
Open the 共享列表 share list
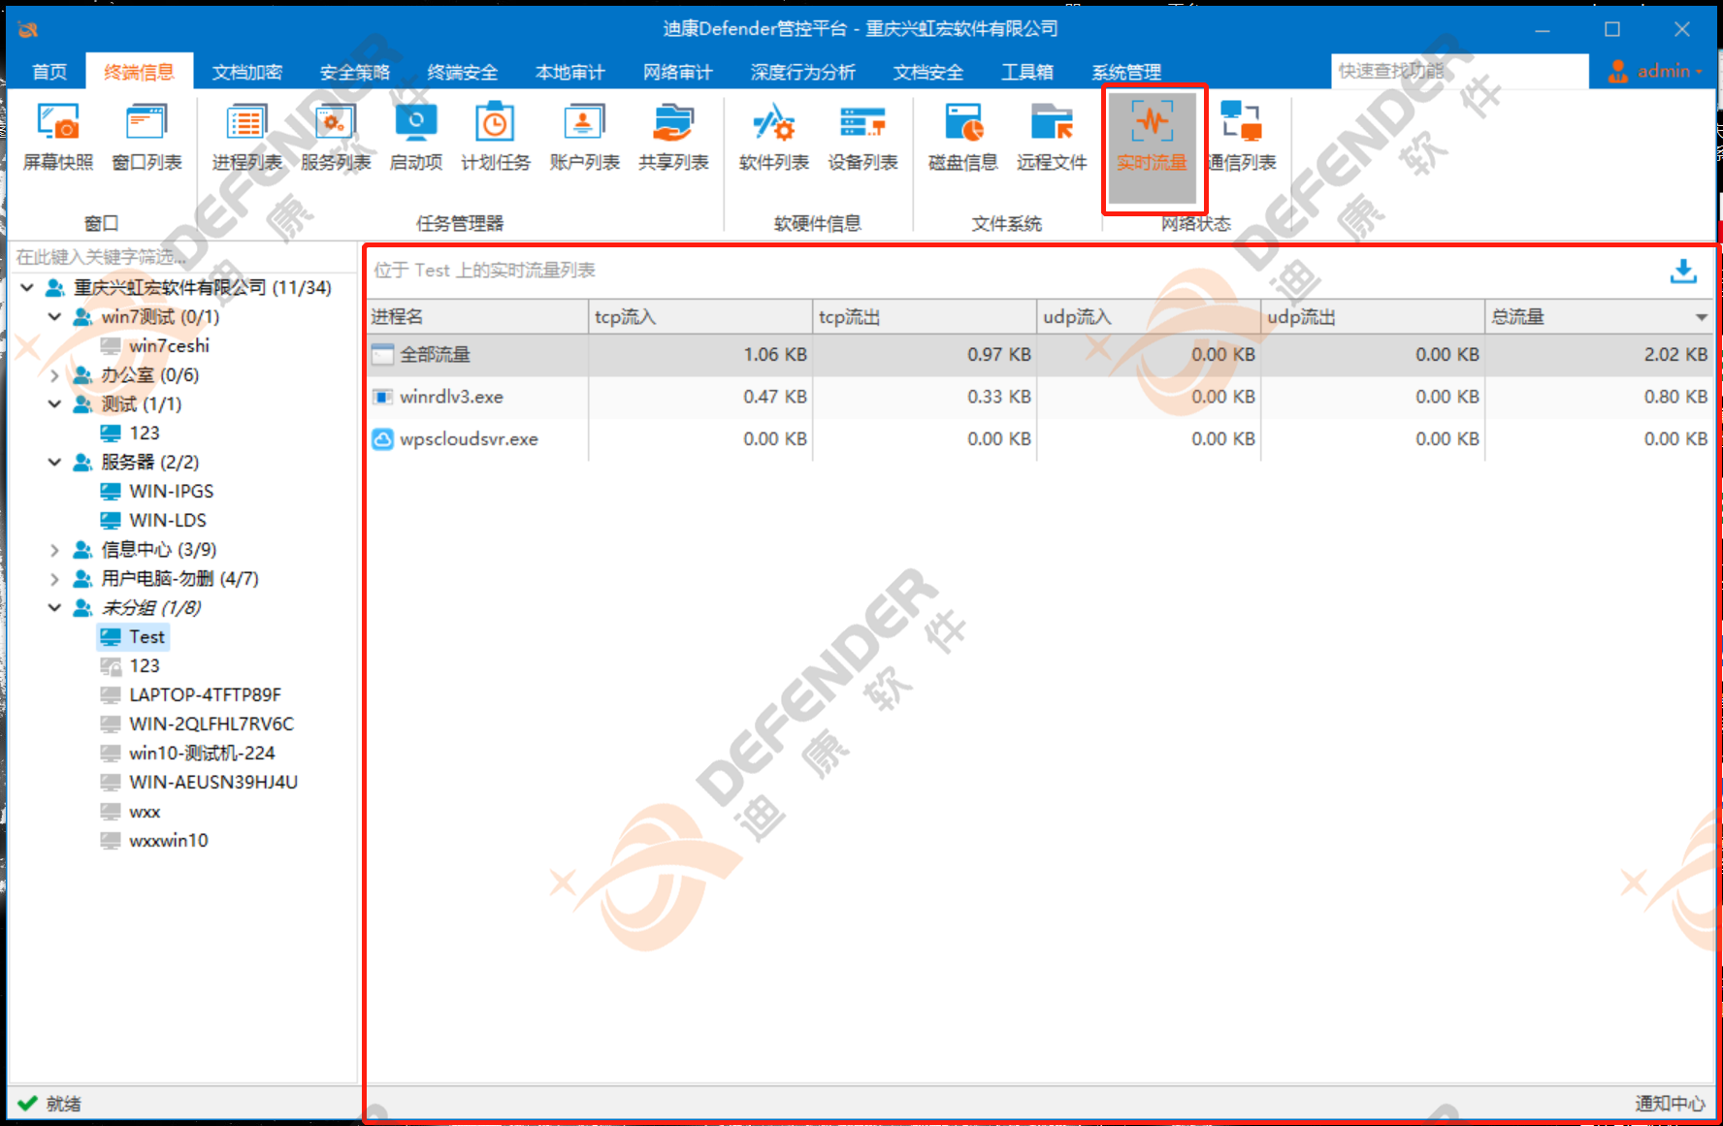(673, 139)
